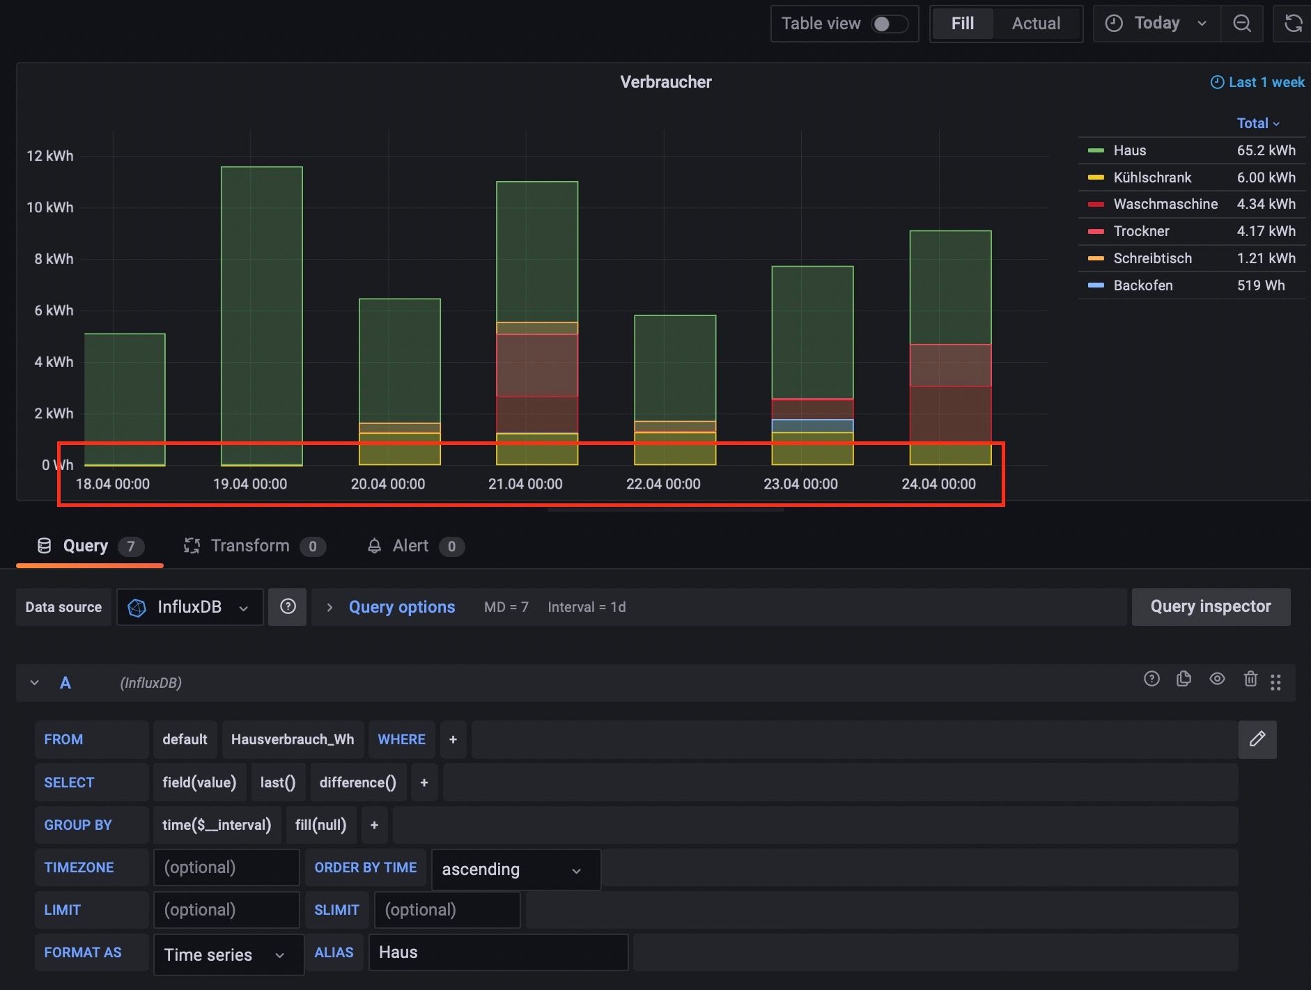Click the LIMIT optional input

(x=226, y=910)
